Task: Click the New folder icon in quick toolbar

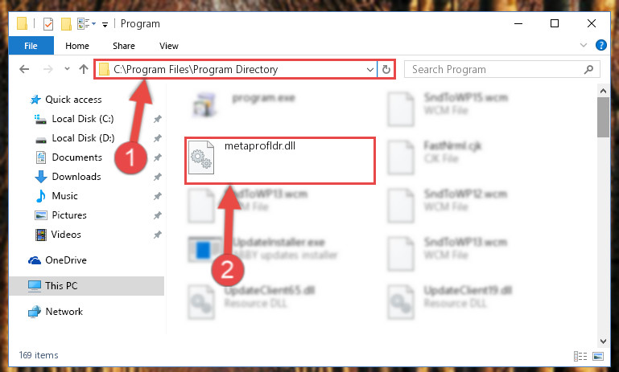Action: tap(66, 24)
